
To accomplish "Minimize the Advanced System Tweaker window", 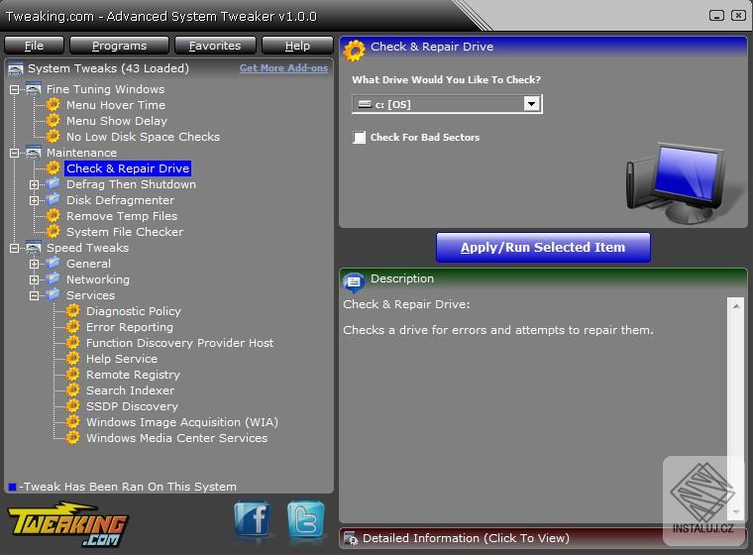I will tap(716, 16).
